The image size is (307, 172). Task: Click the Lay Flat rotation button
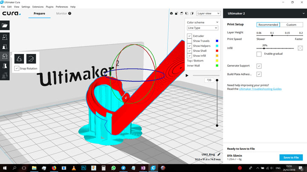pos(31,59)
